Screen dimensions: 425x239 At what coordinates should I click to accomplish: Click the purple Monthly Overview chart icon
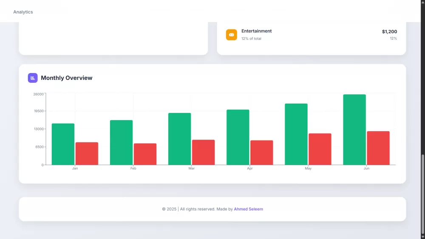tap(33, 78)
